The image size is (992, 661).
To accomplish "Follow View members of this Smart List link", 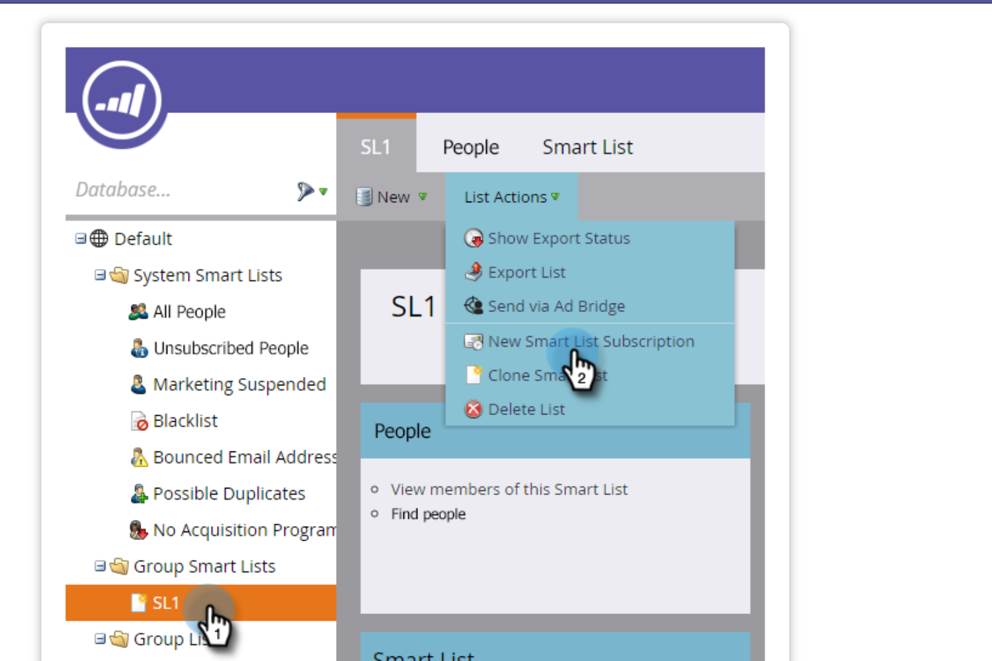I will point(509,490).
